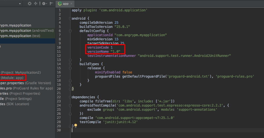Viewport: 264px width, 138px height.
Task: Select the app editor tab
Action: point(65,4)
